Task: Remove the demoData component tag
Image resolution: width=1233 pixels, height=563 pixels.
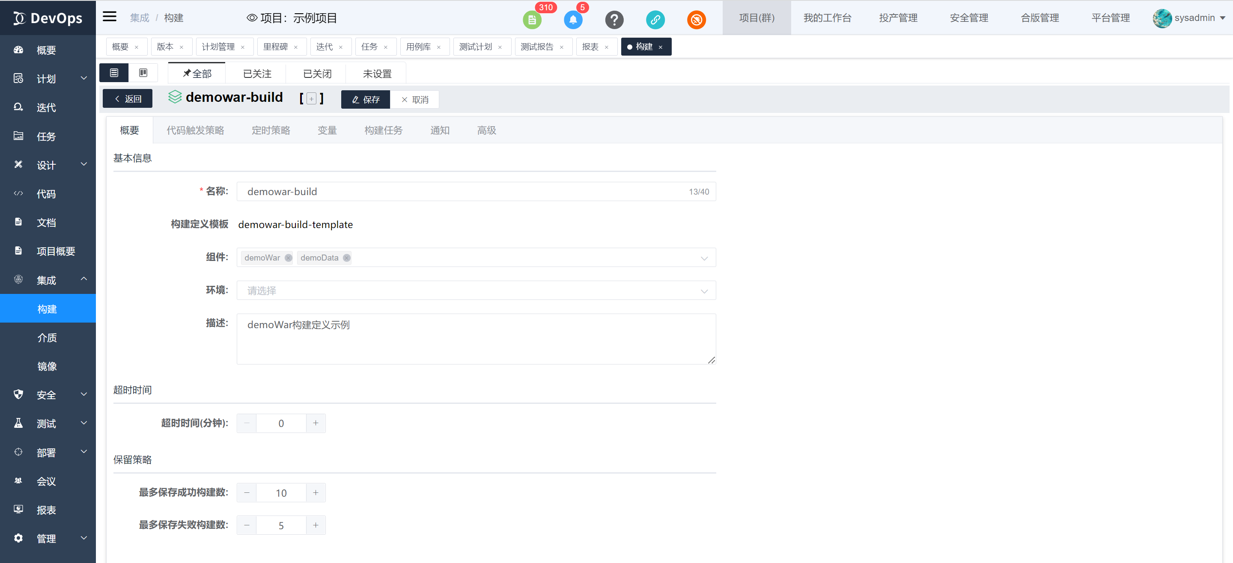Action: click(346, 258)
